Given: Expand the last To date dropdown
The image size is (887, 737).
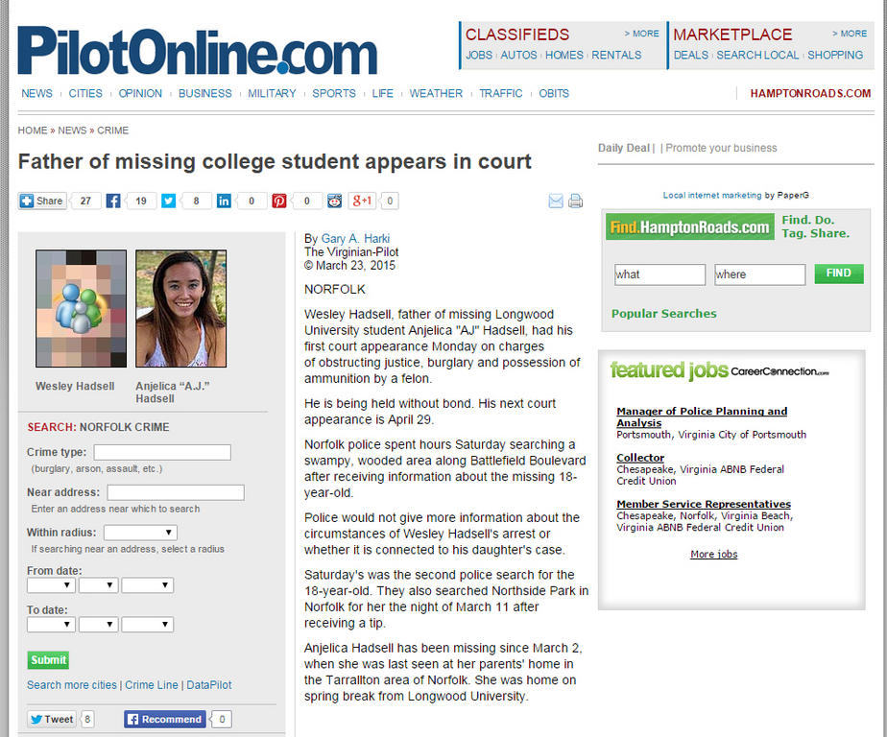Looking at the screenshot, I should click(147, 625).
